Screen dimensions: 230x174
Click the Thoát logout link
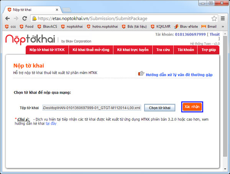click(214, 34)
